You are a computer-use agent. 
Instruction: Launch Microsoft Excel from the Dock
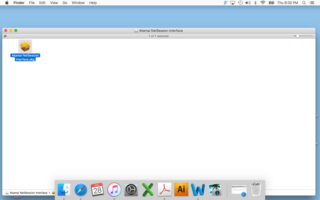[x=148, y=189]
